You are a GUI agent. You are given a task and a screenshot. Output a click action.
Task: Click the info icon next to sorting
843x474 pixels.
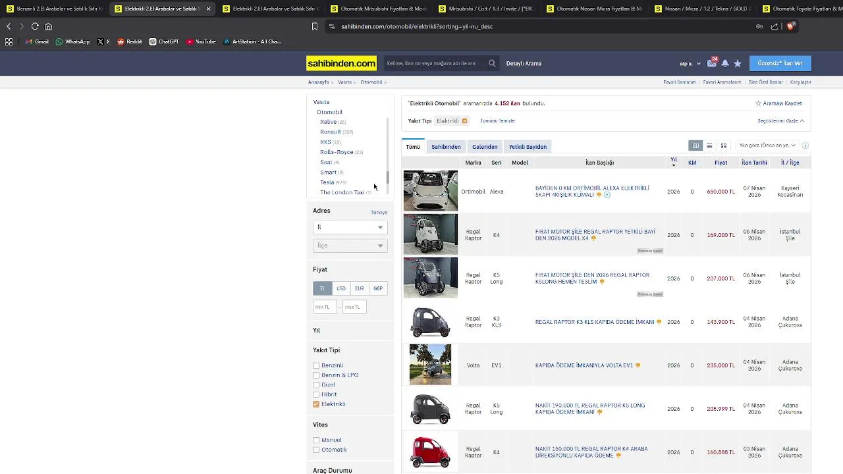pyautogui.click(x=805, y=145)
